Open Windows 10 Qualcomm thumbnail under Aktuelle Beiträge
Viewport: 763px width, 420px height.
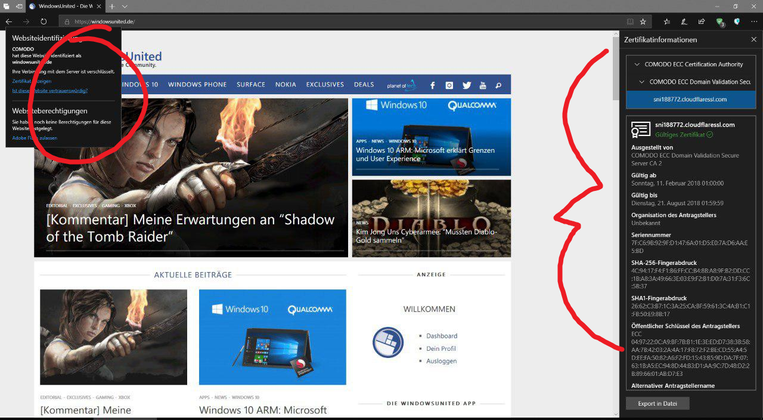click(x=272, y=337)
